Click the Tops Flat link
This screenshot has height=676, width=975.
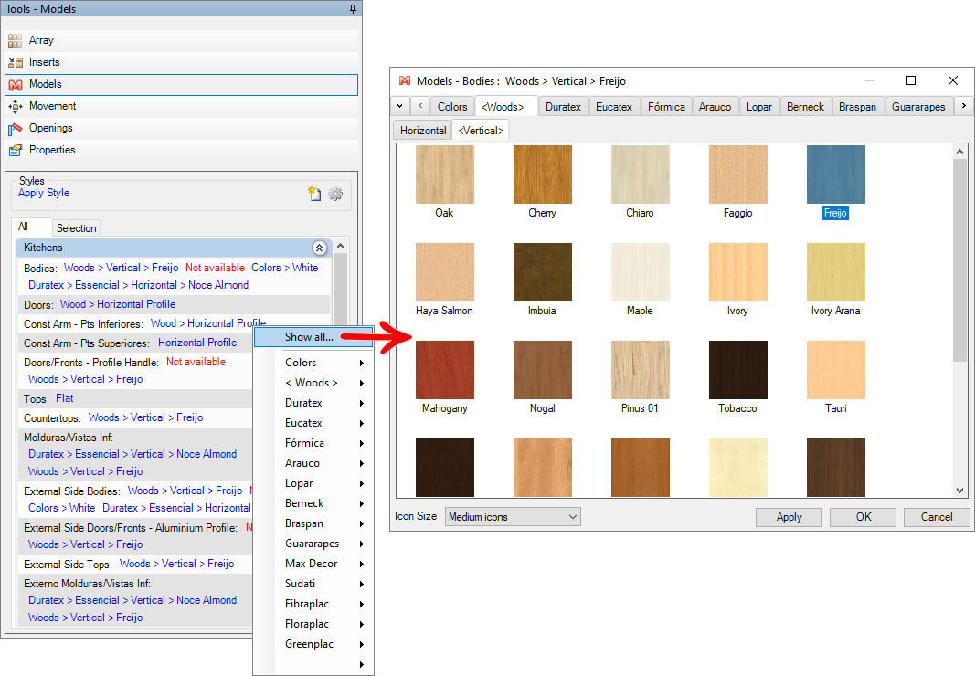pyautogui.click(x=65, y=398)
